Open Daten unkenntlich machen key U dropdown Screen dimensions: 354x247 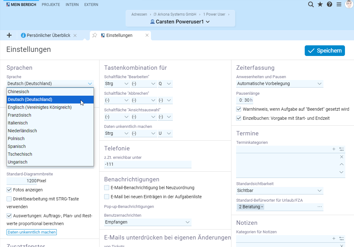pyautogui.click(x=165, y=133)
